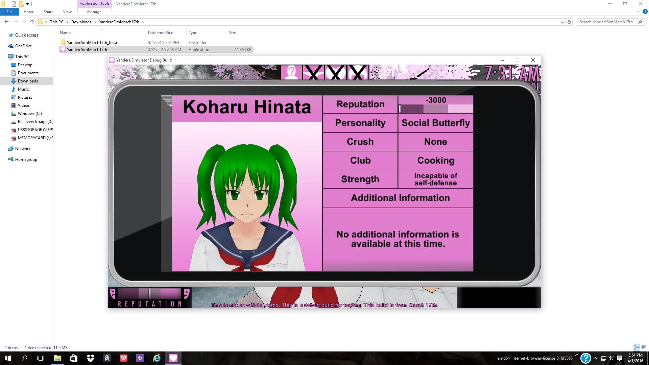
Task: Open the red W app on taskbar
Action: [124, 358]
